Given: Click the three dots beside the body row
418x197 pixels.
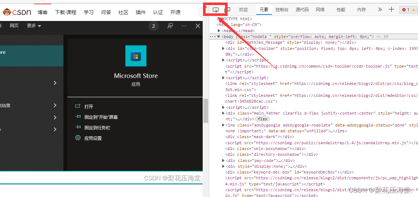Looking at the screenshot, I should click(x=213, y=37).
